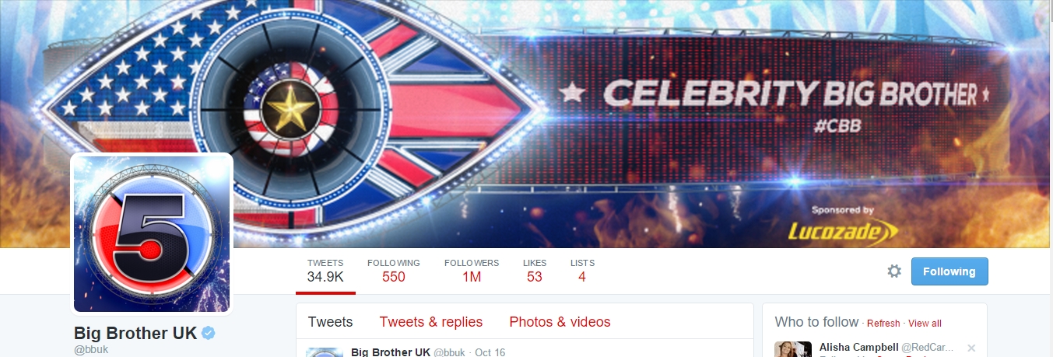Open the Lists count 4
The image size is (1053, 357).
582,270
